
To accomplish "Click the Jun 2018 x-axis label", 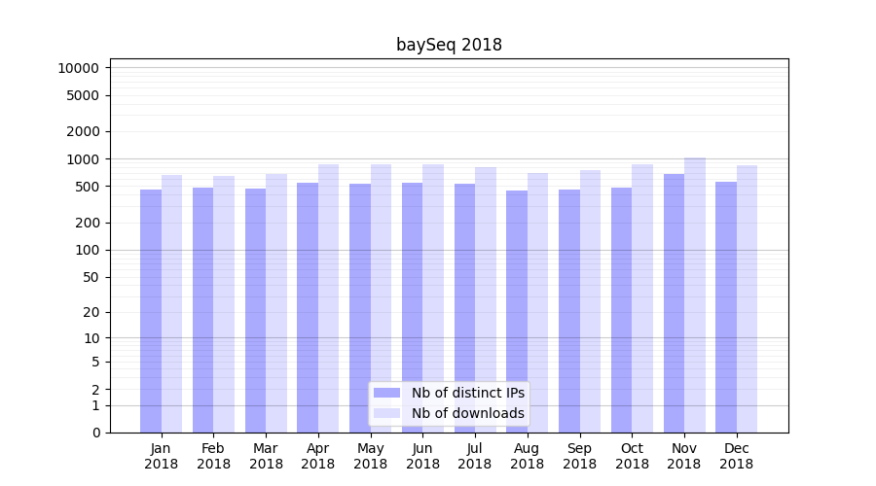I will pos(422,456).
